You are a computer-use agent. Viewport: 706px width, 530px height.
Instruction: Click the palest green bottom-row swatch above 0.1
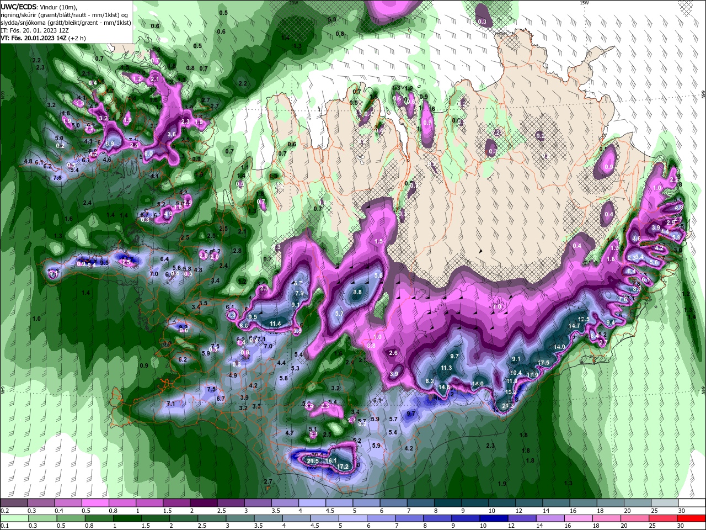click(14, 518)
